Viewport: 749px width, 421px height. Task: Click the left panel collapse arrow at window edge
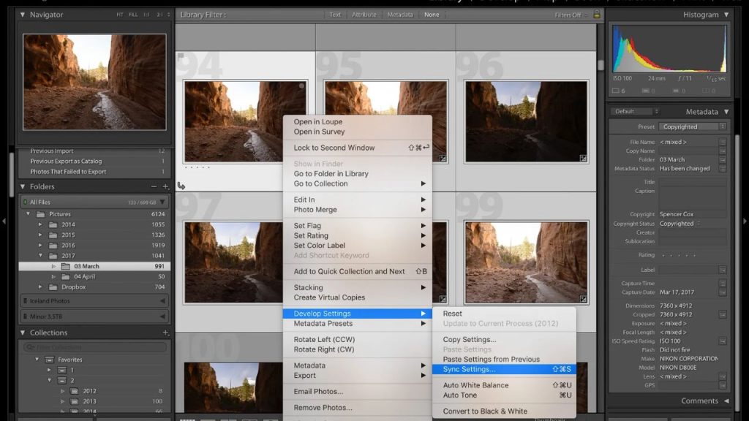pos(4,220)
